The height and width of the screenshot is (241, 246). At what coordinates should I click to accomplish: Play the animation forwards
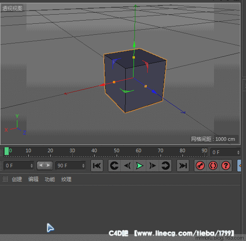pos(139,166)
